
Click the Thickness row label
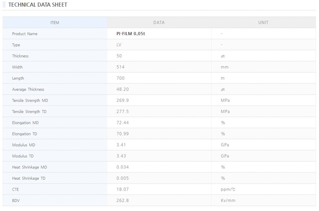20,56
